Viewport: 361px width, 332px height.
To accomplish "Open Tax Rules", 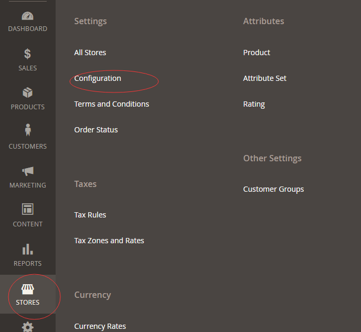I will point(90,215).
